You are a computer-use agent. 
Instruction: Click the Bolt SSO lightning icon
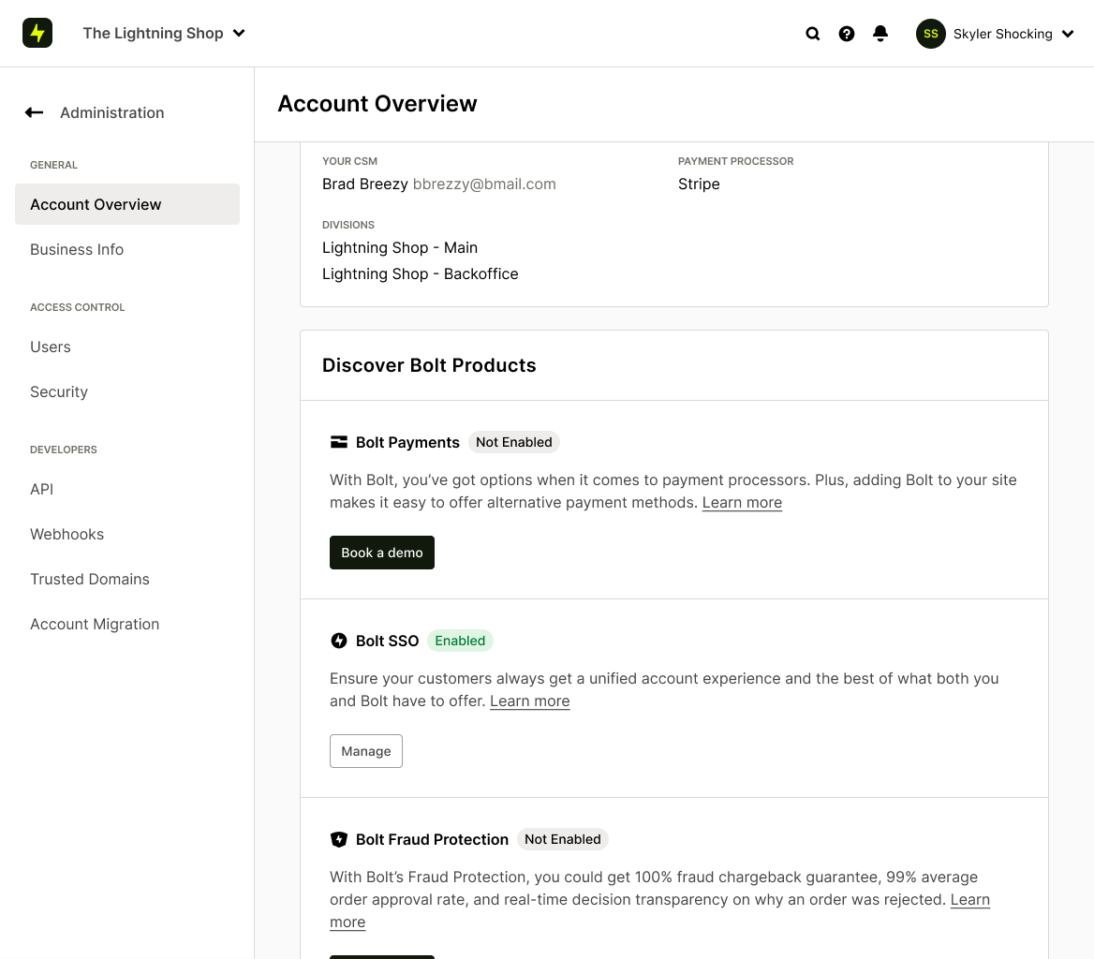[339, 641]
